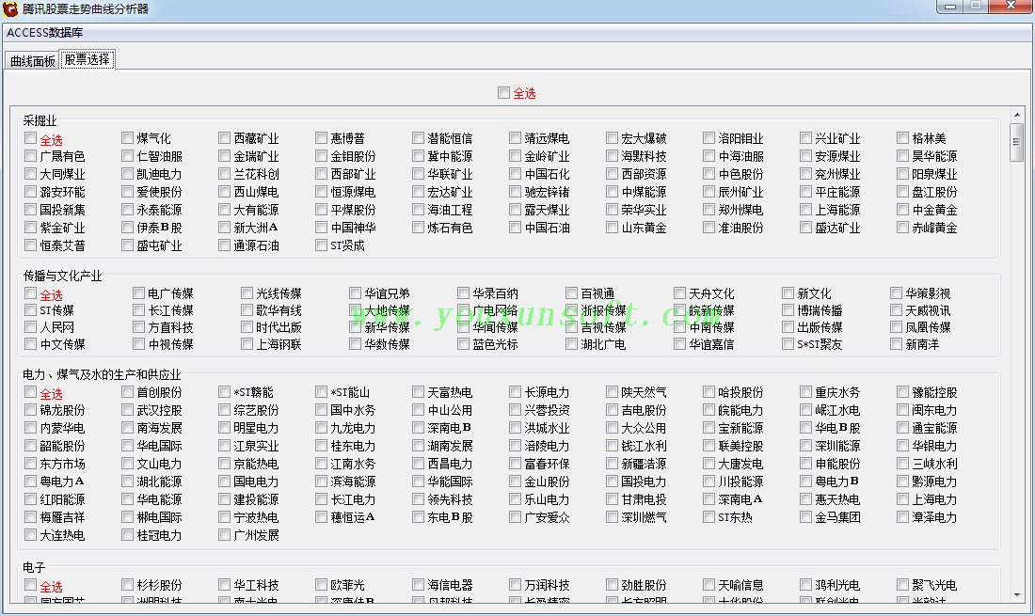This screenshot has width=1035, height=616.
Task: Check the 欧菲光 stock
Action: click(x=322, y=584)
